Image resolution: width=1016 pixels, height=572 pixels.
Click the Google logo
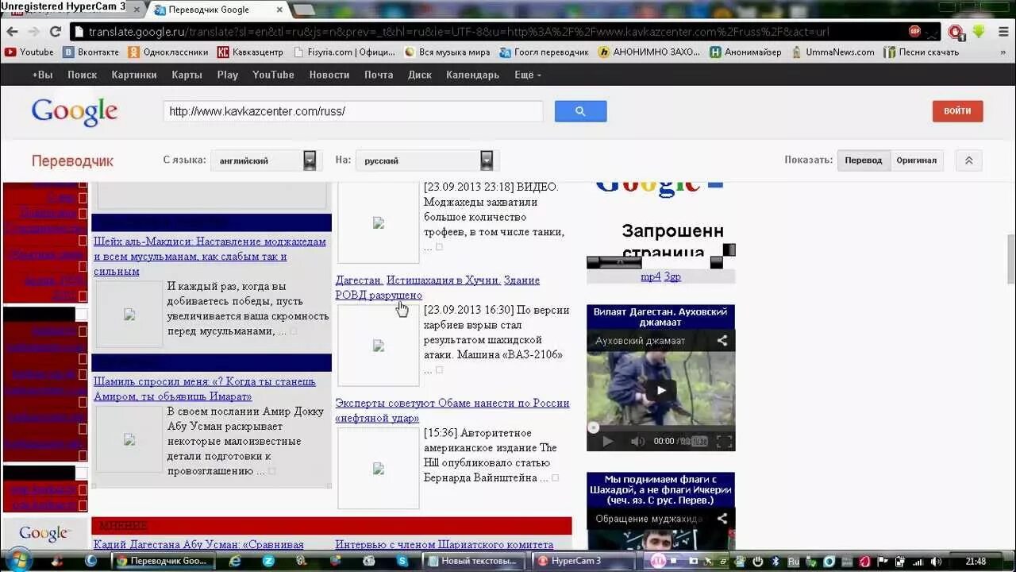tap(75, 111)
